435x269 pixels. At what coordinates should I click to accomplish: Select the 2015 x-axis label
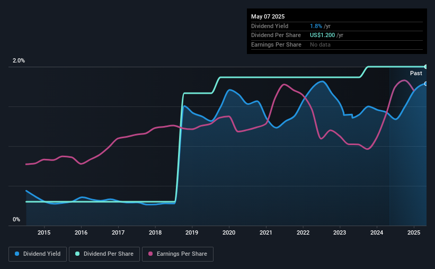tap(44, 232)
